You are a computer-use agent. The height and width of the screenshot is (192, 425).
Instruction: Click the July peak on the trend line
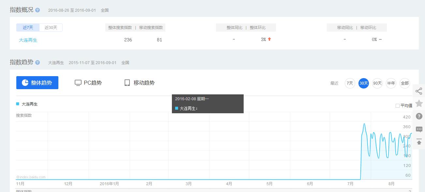click(364, 124)
